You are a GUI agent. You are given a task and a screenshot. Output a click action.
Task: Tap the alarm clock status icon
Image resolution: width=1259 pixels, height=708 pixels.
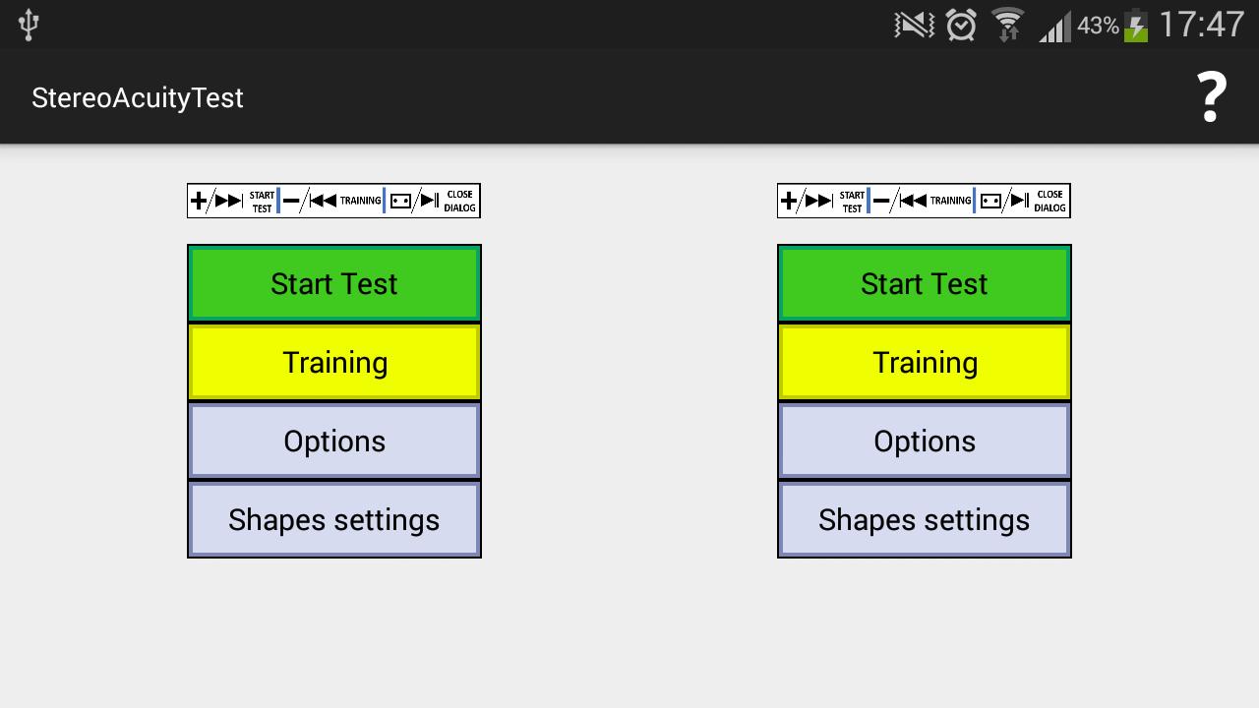(x=961, y=25)
